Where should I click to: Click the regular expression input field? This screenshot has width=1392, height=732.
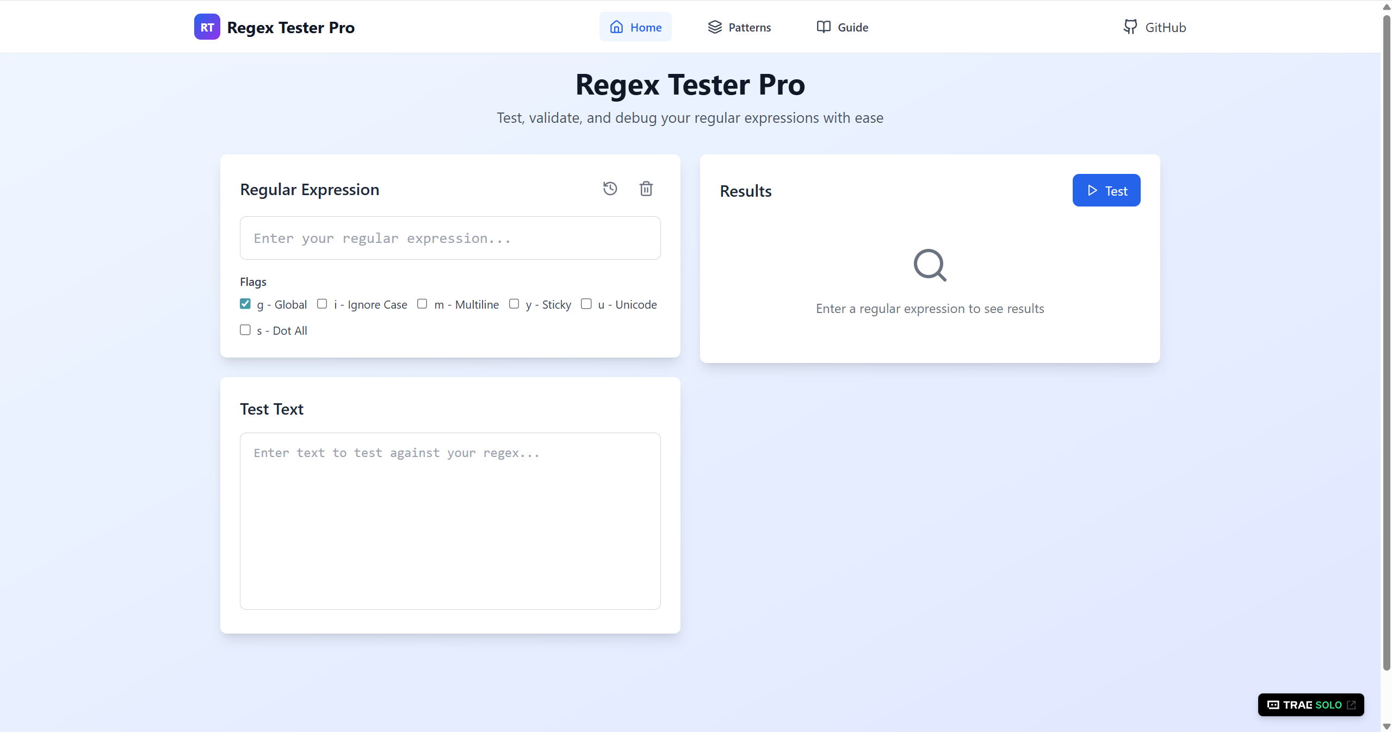click(x=450, y=238)
